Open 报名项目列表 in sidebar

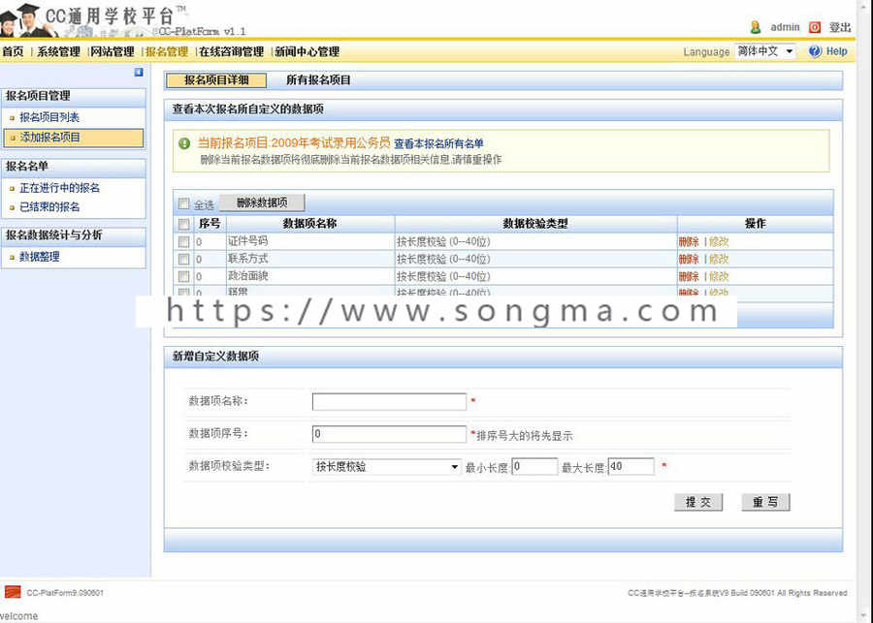coord(49,117)
